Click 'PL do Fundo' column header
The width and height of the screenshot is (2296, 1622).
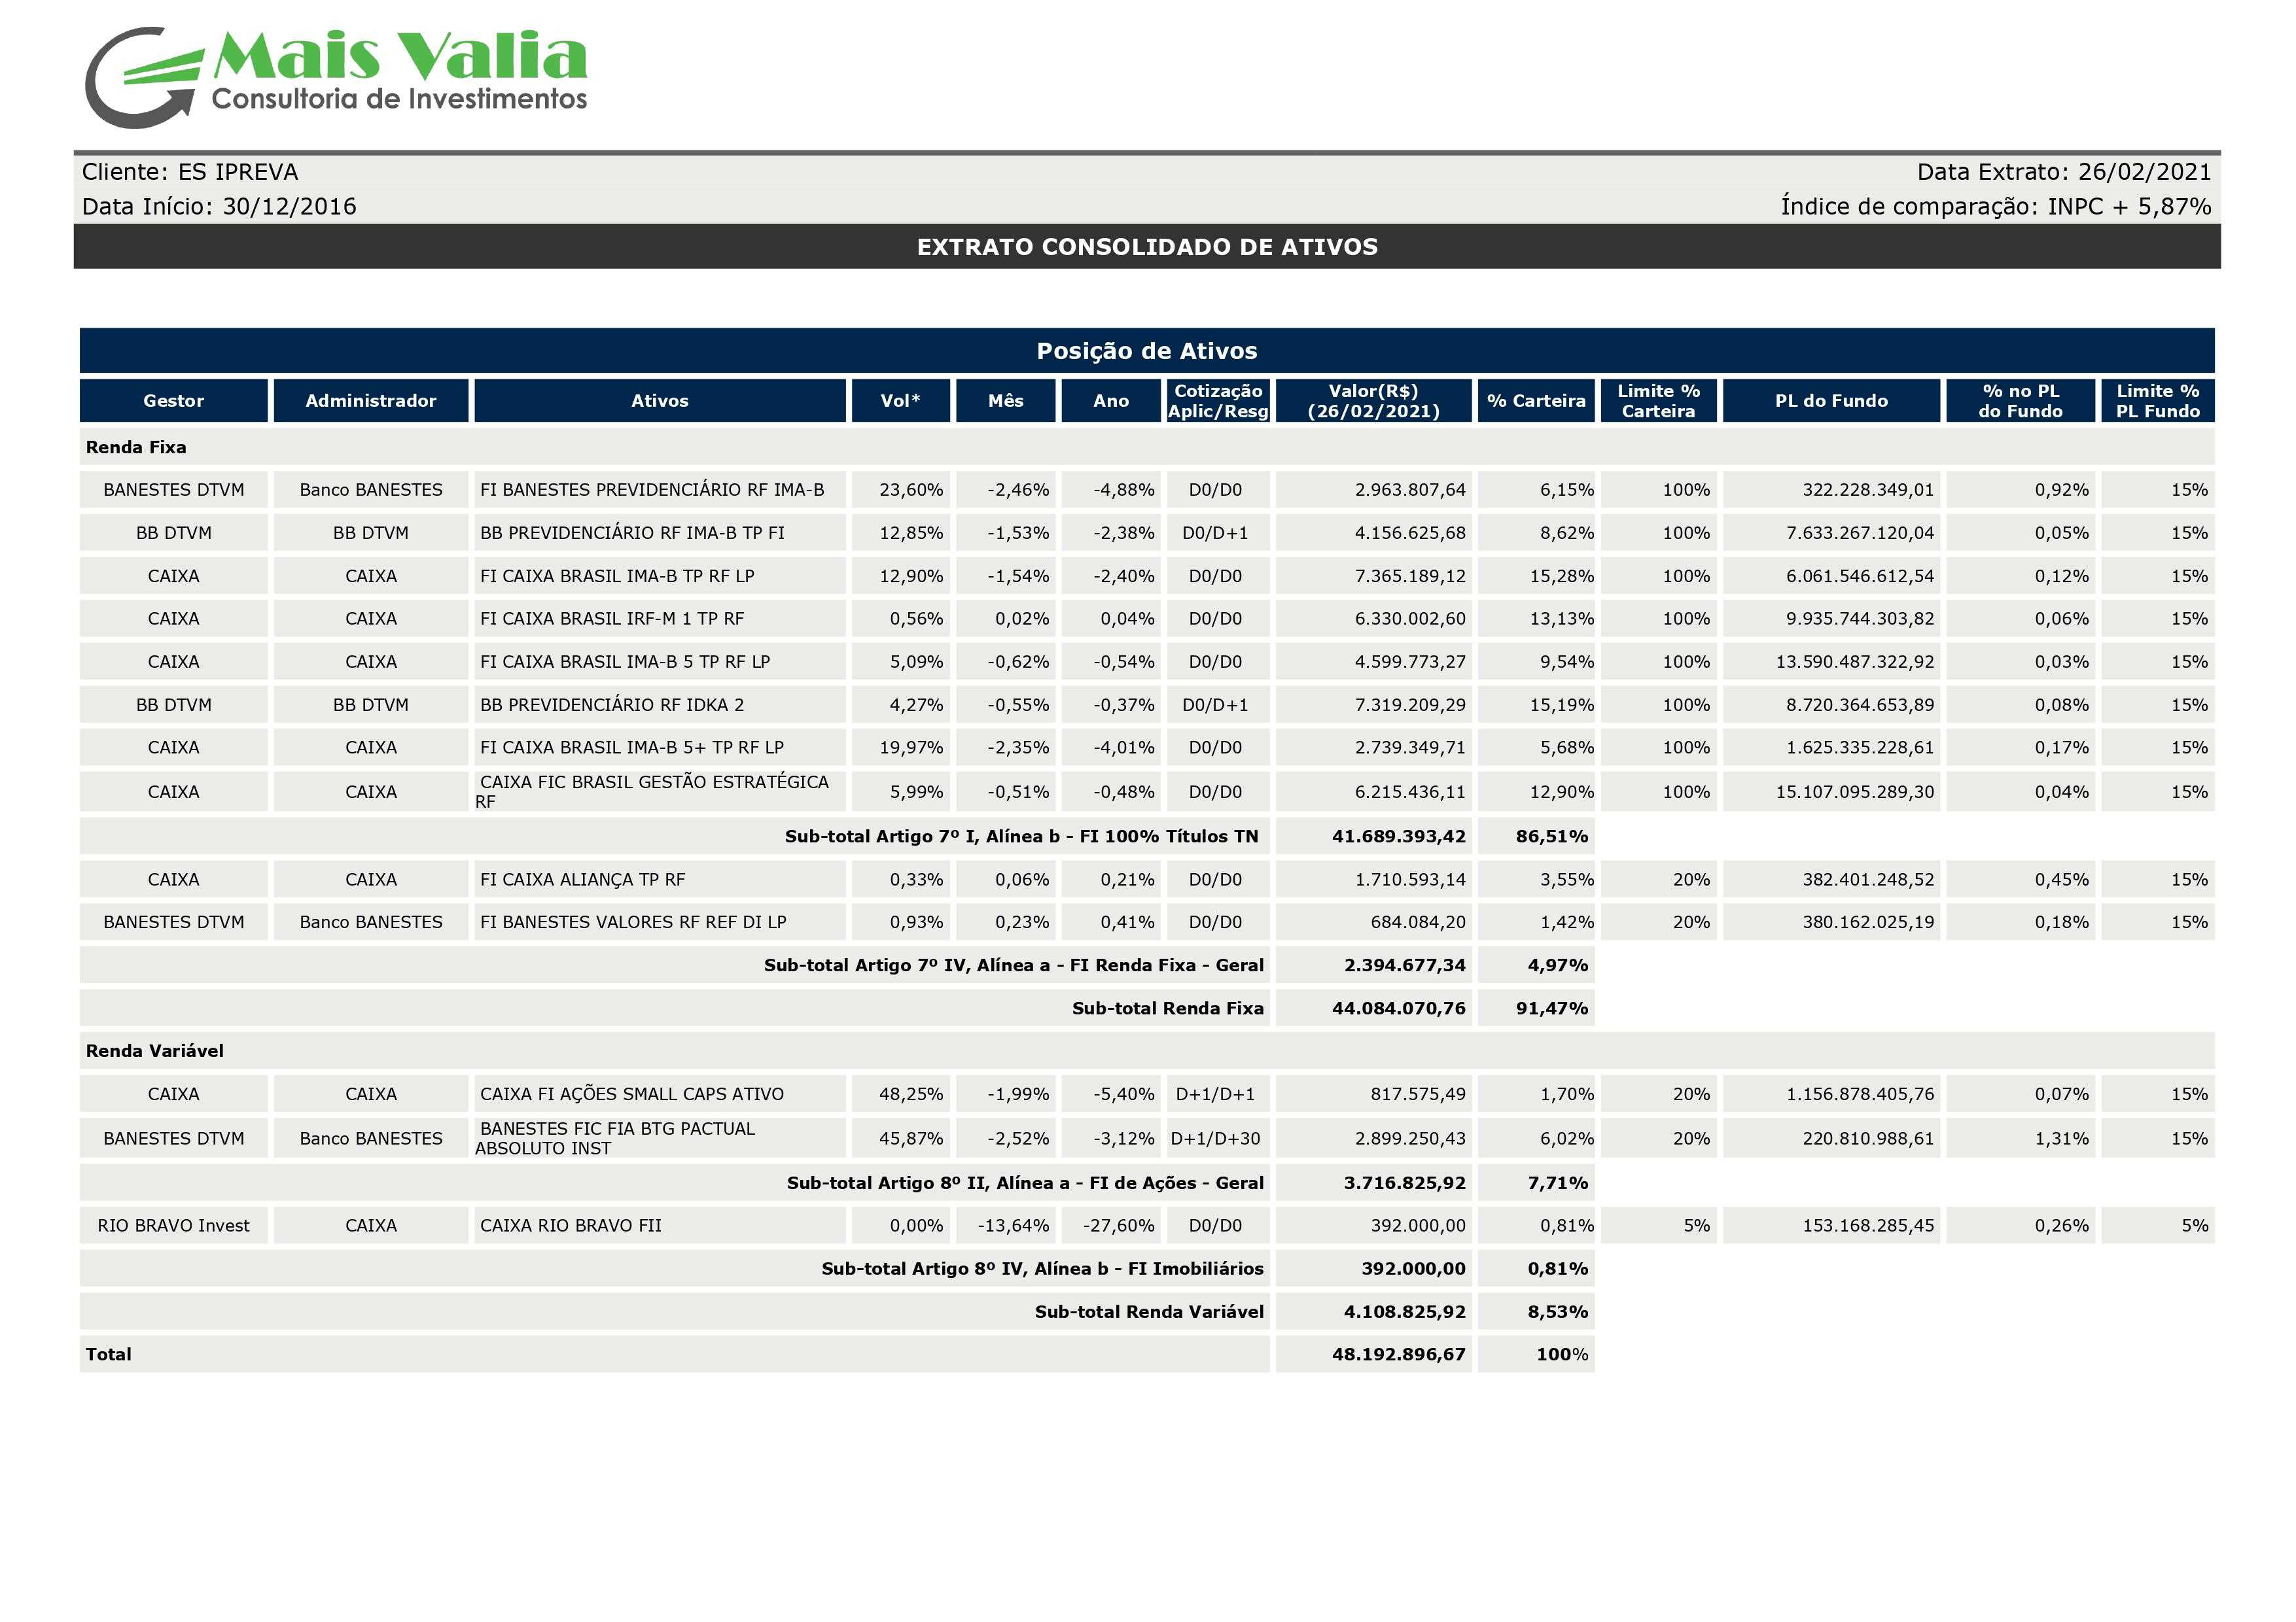click(x=1832, y=401)
